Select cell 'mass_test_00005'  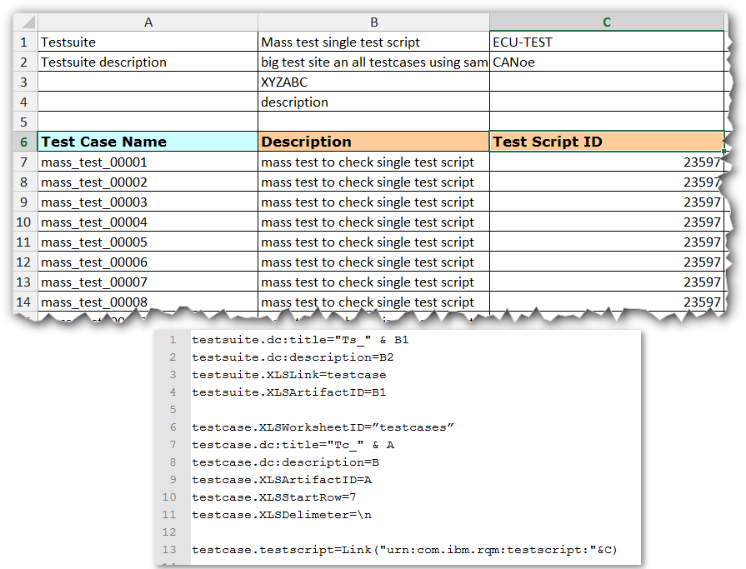(148, 242)
